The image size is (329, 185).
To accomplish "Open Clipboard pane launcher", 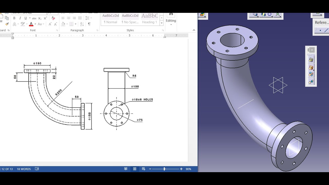I will [8, 30].
